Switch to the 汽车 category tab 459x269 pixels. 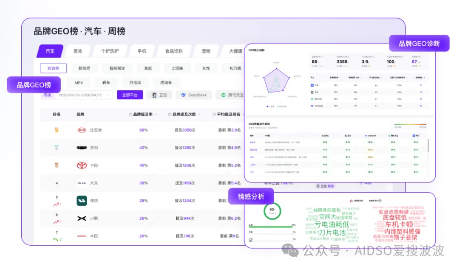[50, 51]
